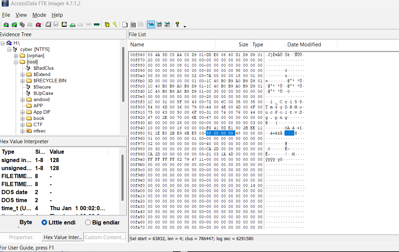Viewport: 399px width, 252px height.
Task: Expand the CTF folder
Action: pyautogui.click(x=22, y=125)
